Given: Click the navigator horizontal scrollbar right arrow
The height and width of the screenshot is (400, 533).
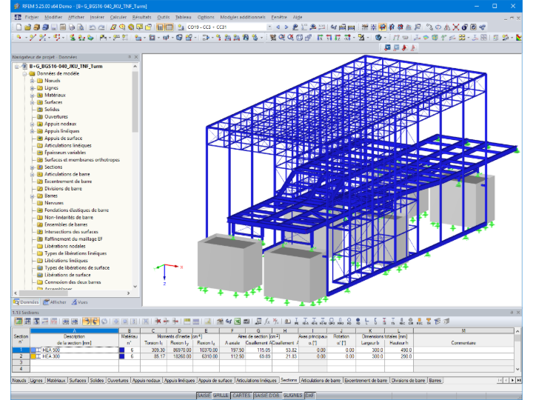Looking at the screenshot, I should point(129,293).
